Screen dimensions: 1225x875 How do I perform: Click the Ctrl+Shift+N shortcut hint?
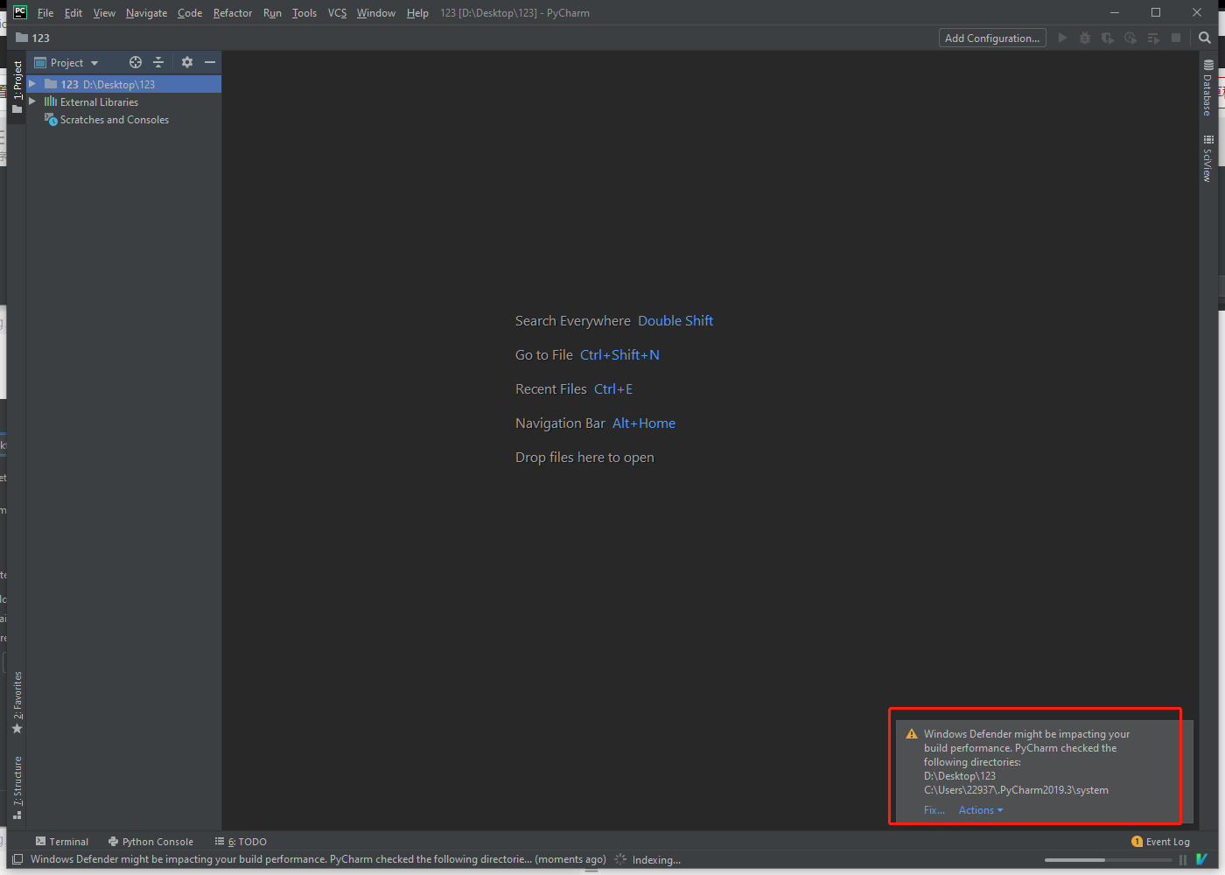pos(619,355)
